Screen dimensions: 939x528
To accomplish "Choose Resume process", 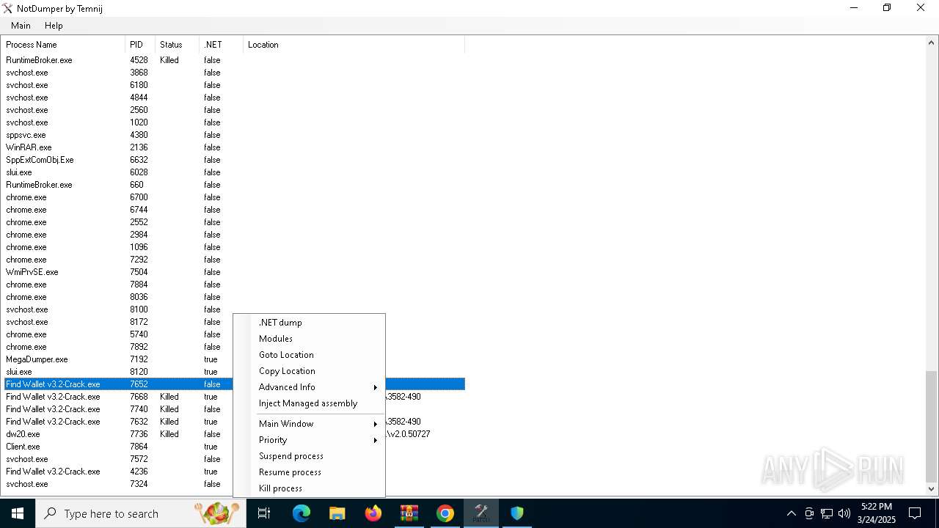I will [x=310, y=472].
